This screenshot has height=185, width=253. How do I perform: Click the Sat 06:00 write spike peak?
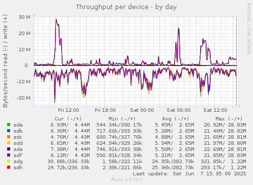pyautogui.click(x=179, y=28)
